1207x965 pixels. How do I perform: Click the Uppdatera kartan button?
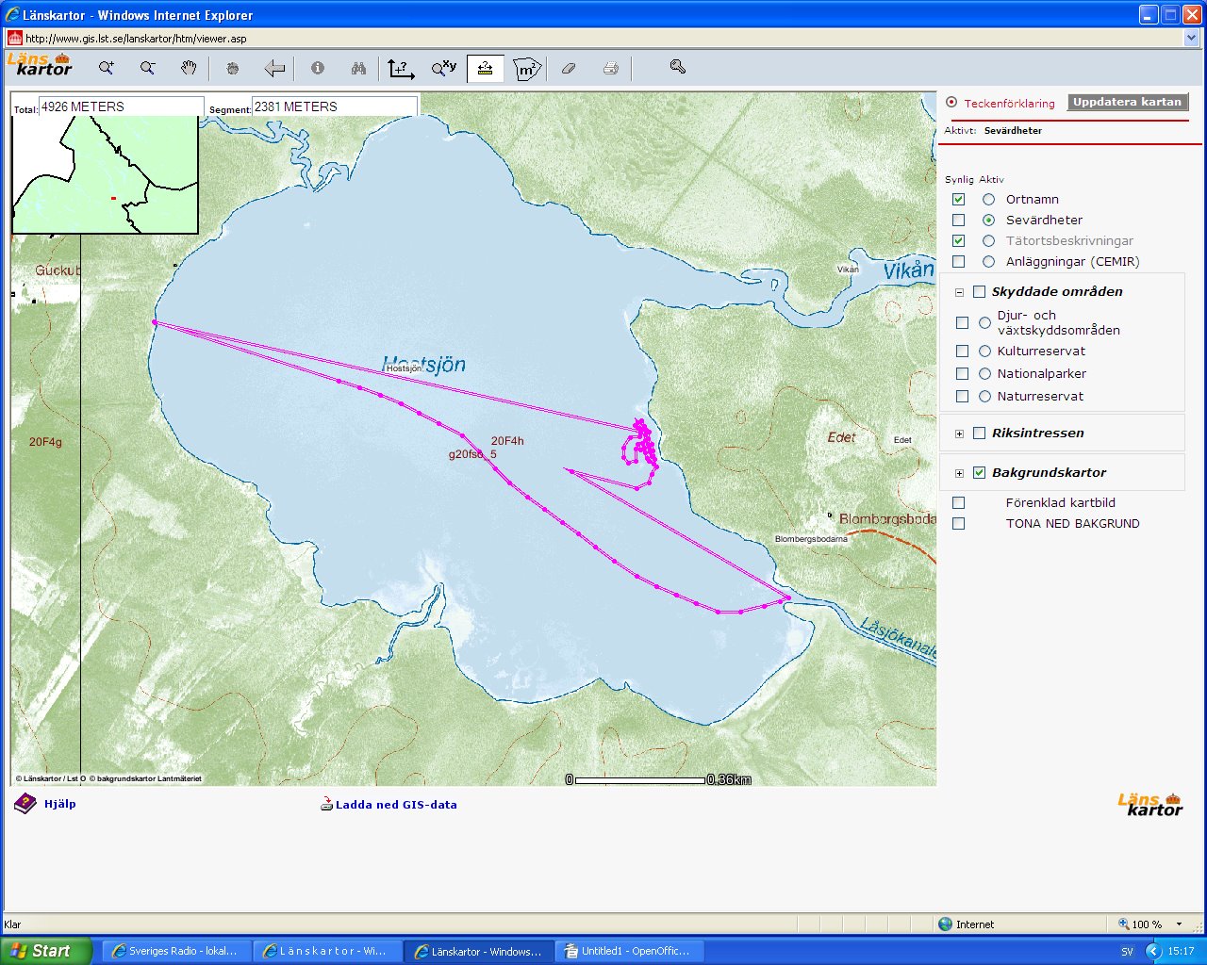point(1128,103)
